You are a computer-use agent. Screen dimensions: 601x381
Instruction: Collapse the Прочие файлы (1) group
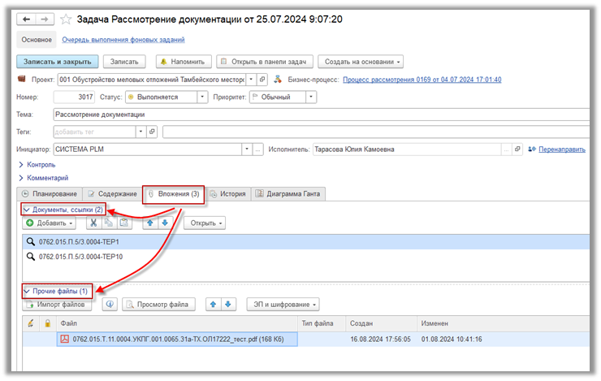pyautogui.click(x=56, y=291)
